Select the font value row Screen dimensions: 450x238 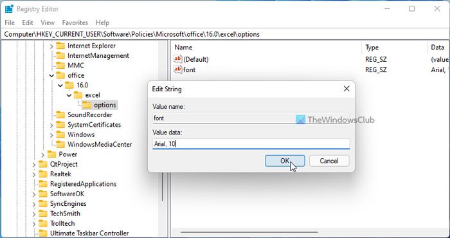(x=310, y=69)
